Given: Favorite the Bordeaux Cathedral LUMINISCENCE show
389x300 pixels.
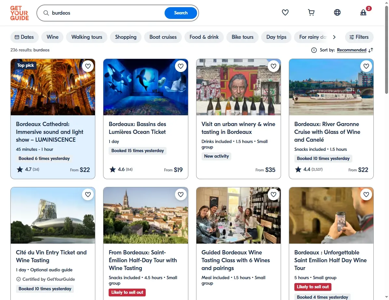Looking at the screenshot, I should [x=88, y=66].
